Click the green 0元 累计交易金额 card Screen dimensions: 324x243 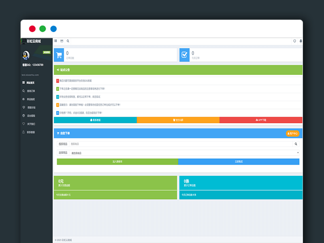[x=115, y=183]
